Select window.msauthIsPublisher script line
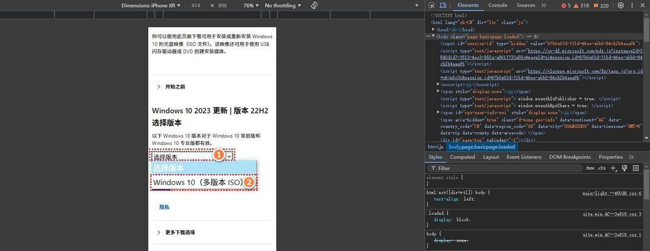Screen dimensions: 650x251 [x=530, y=99]
